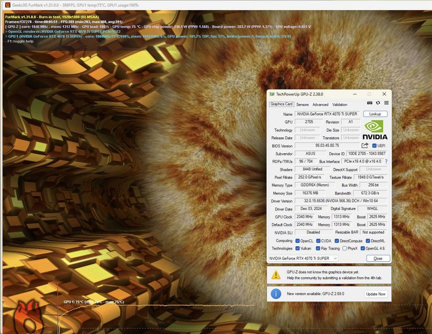Click the Bandwidth 672.3 GB/s value

pyautogui.click(x=370, y=193)
